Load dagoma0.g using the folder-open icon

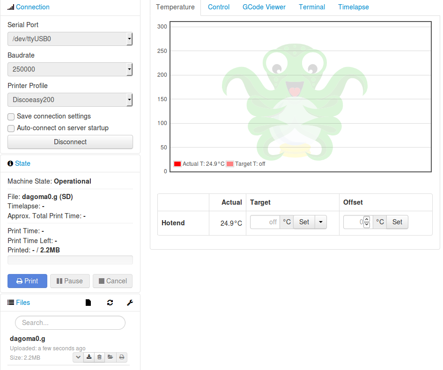tap(110, 357)
